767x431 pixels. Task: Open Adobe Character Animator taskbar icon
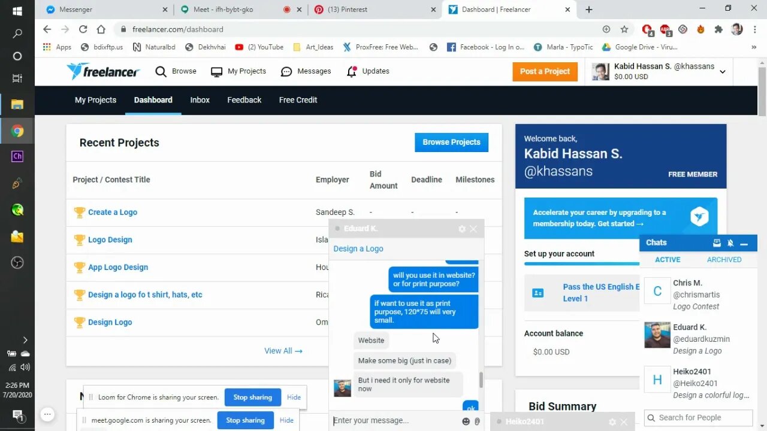point(17,157)
